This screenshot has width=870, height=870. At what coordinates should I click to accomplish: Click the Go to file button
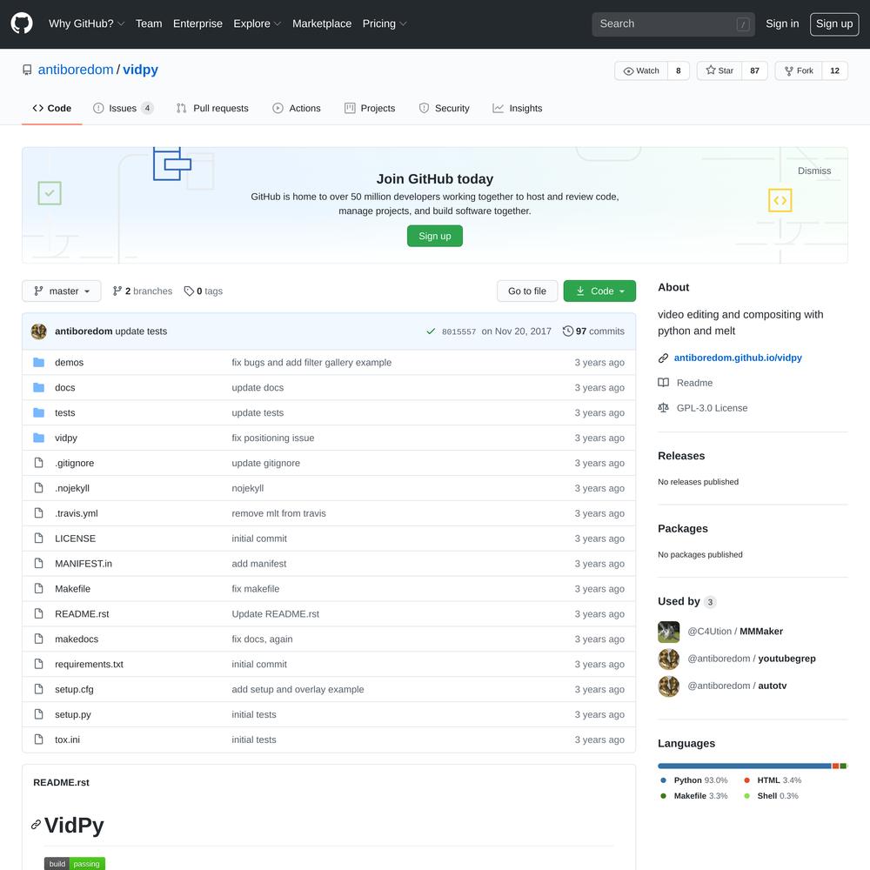[x=527, y=291]
